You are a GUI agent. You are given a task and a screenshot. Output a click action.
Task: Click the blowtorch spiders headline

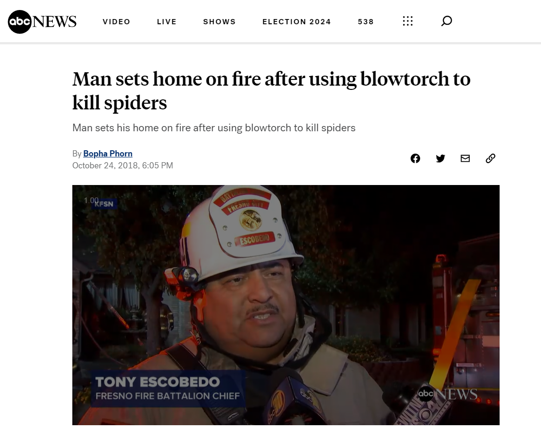point(271,91)
